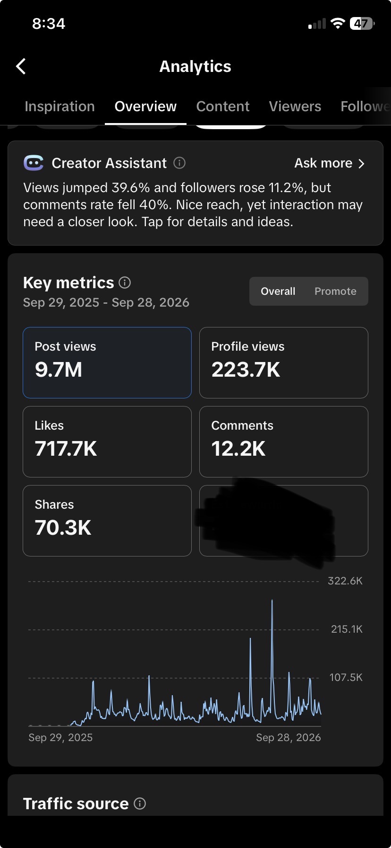Show the Likes metric chart
391x848 pixels.
(107, 442)
